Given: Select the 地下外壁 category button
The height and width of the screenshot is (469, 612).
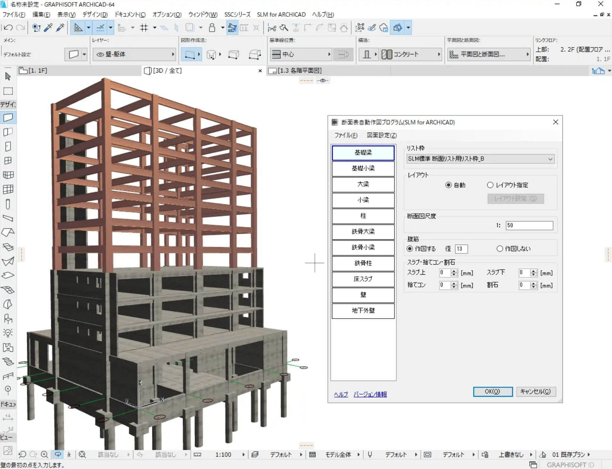Looking at the screenshot, I should tap(363, 311).
